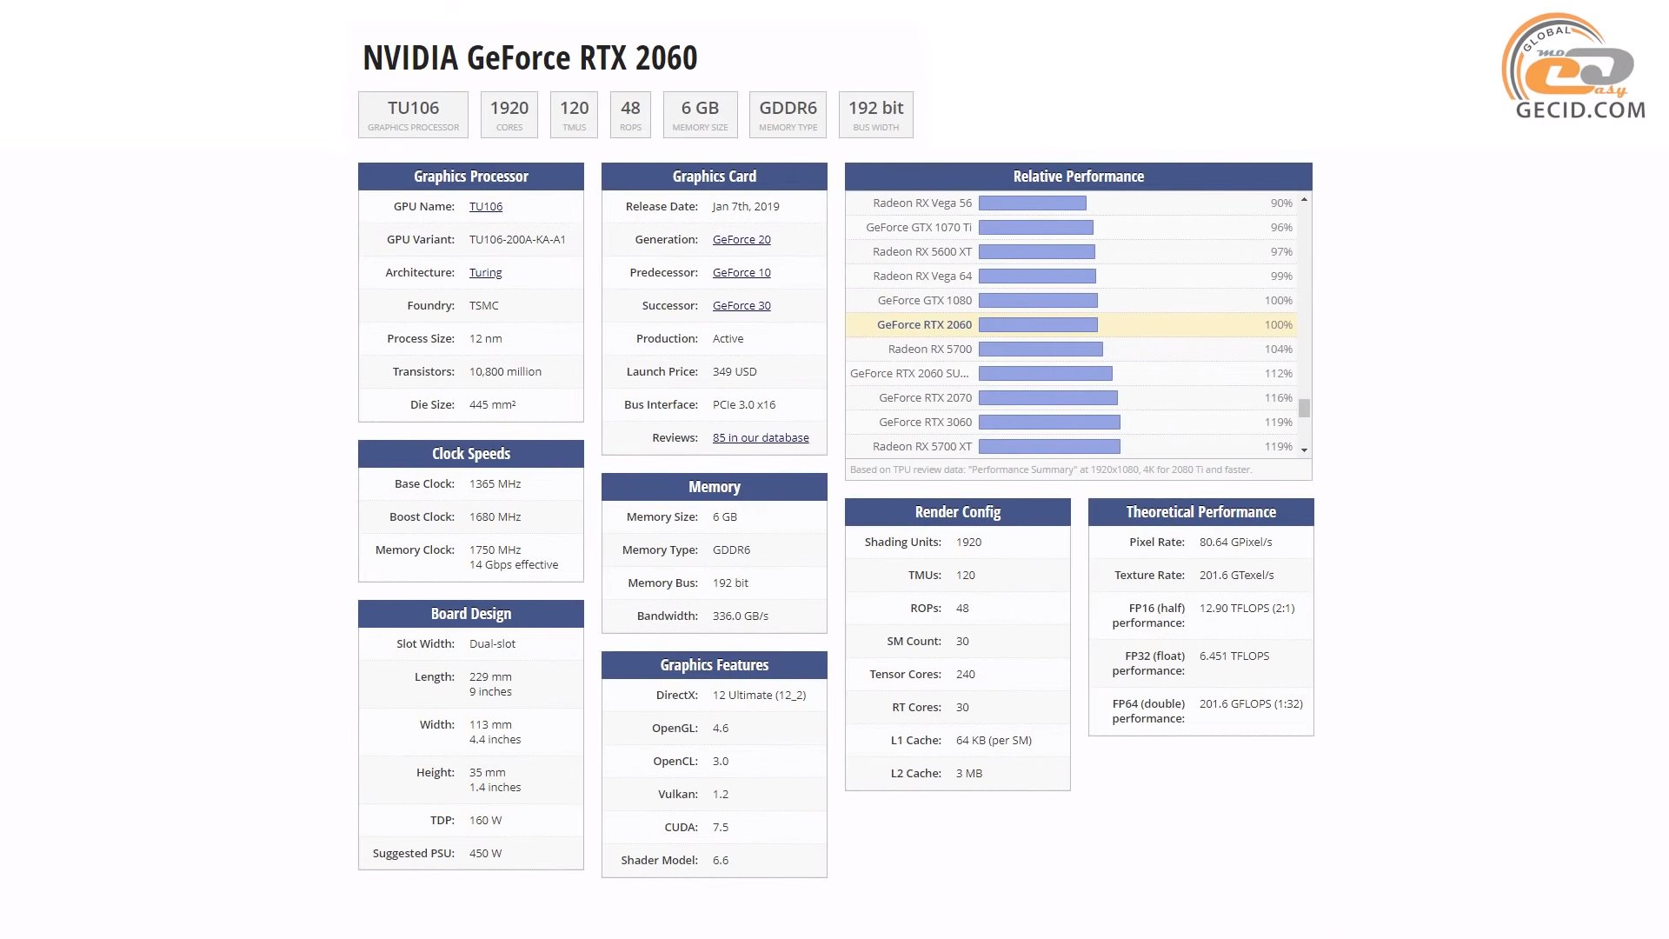Screen dimensions: 1669x939
Task: Click the TPU review data footnote text
Action: pyautogui.click(x=1051, y=469)
